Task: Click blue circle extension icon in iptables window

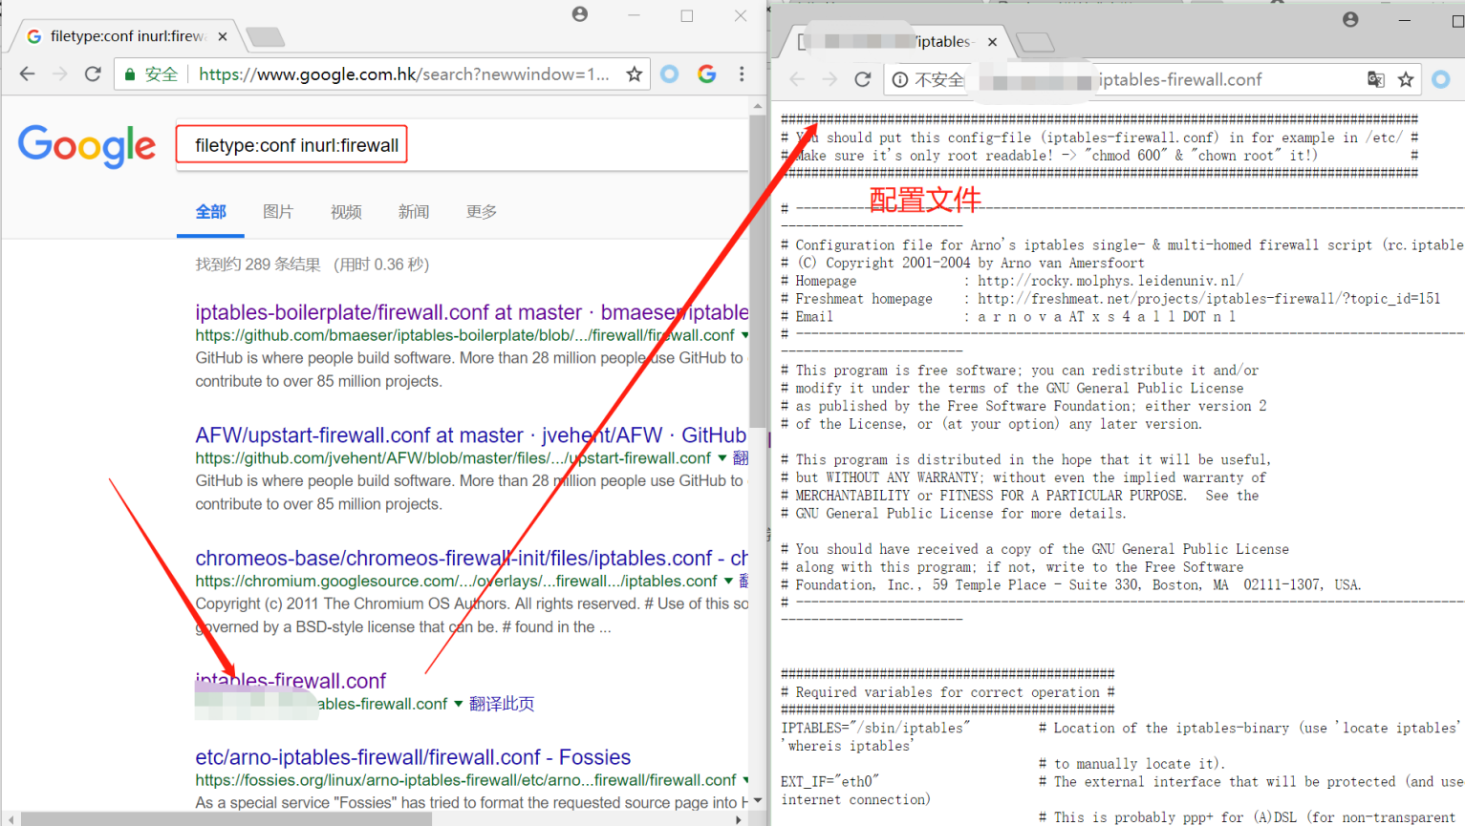Action: (x=1441, y=79)
